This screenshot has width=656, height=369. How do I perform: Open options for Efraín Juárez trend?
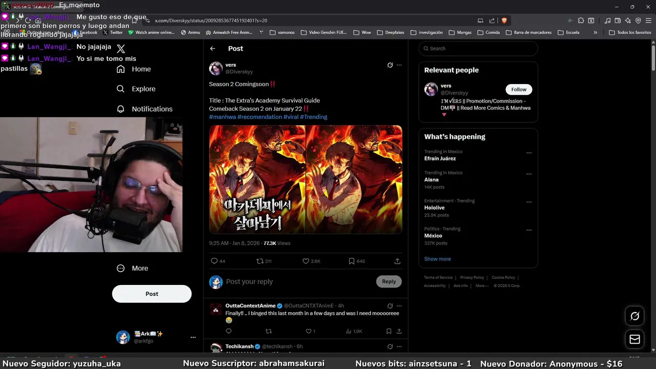(529, 153)
